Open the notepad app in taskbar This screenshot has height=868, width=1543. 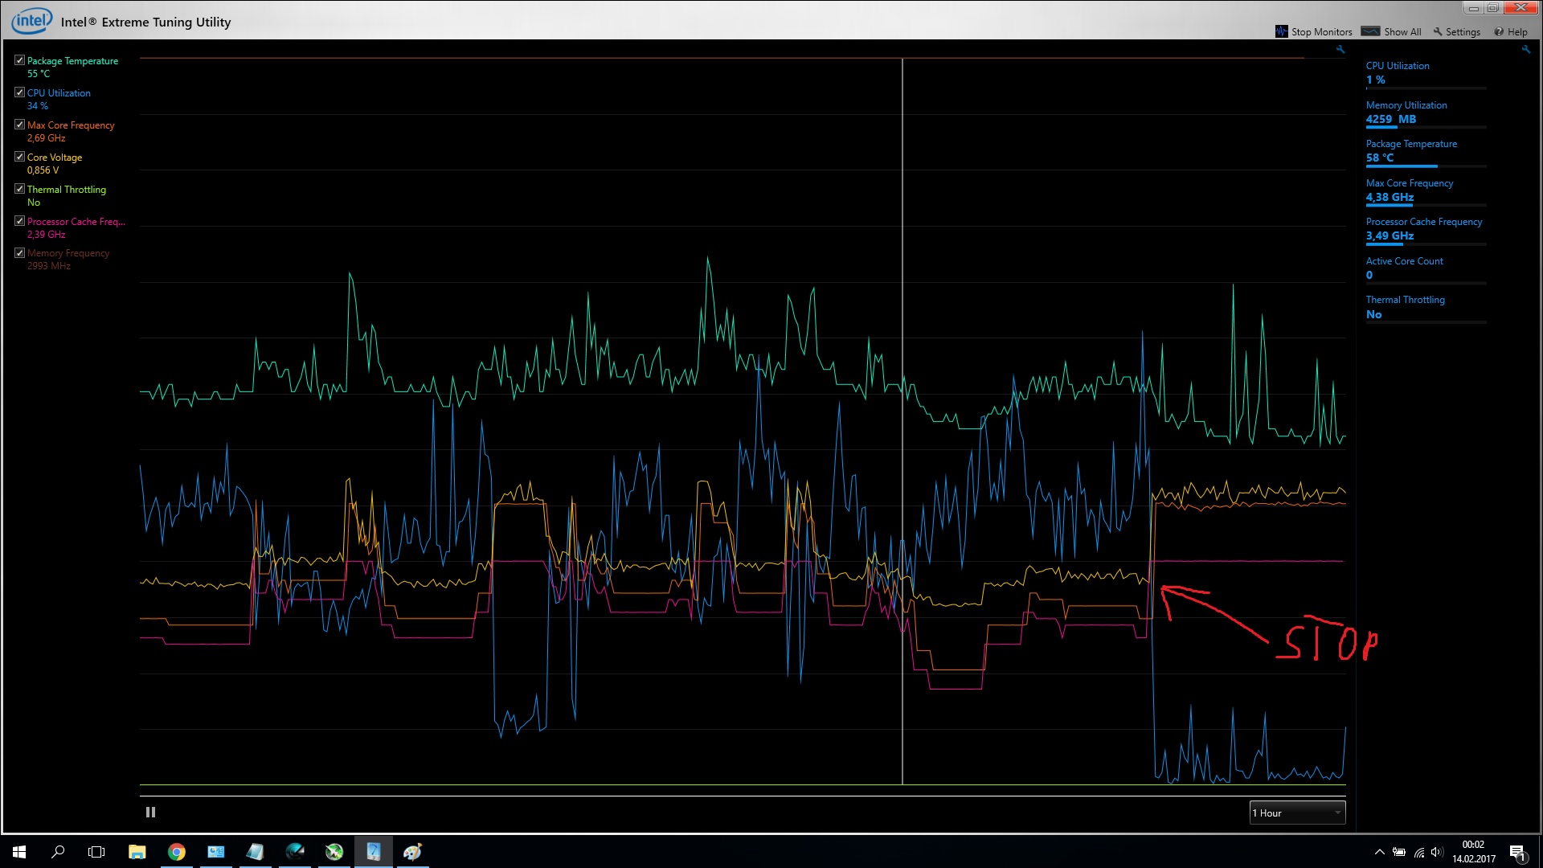tap(256, 852)
